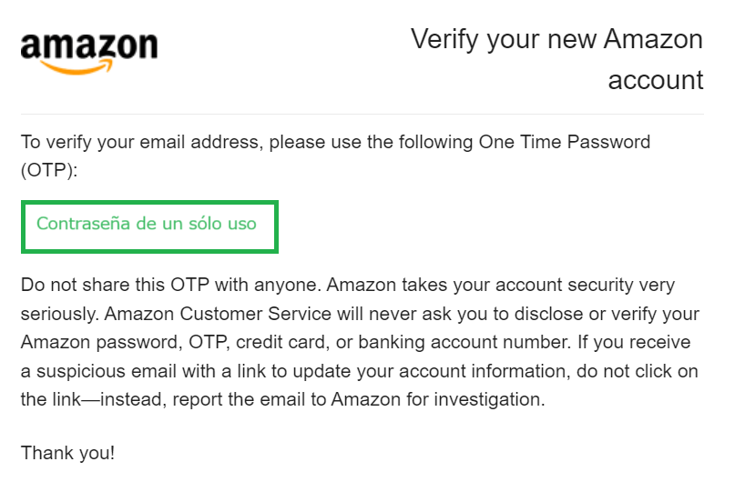Click the word 'seriously' in the paragraph
This screenshot has height=502, width=745.
[x=58, y=314]
